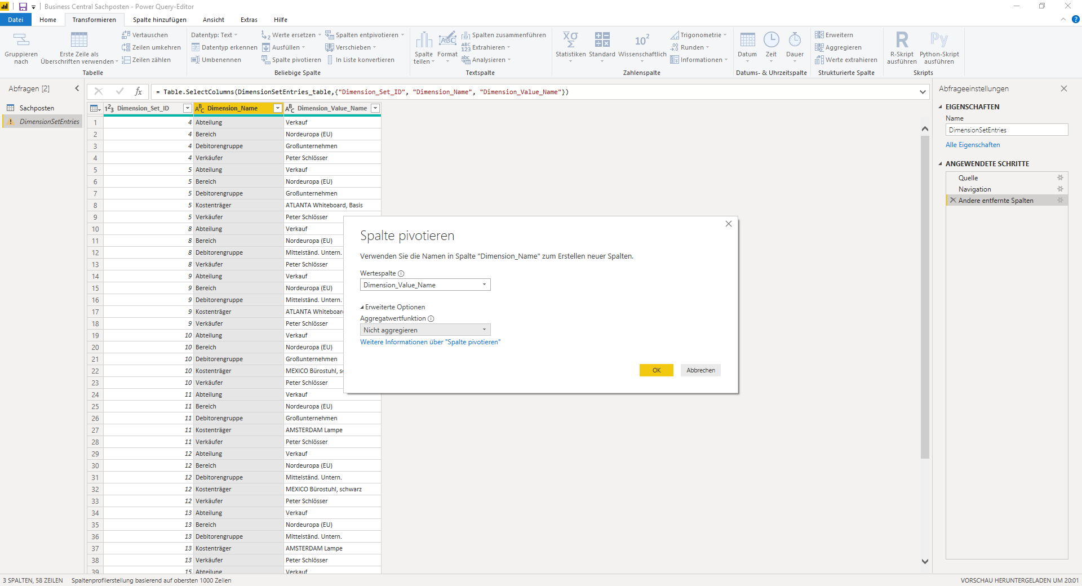Open filter dropdown for Dimension_Value_Name column
Image resolution: width=1082 pixels, height=586 pixels.
coord(375,108)
